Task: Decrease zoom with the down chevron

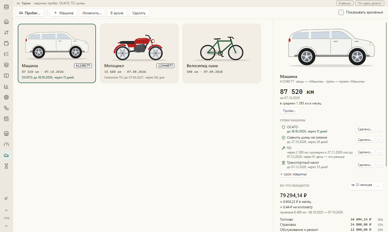Action: coord(6,226)
